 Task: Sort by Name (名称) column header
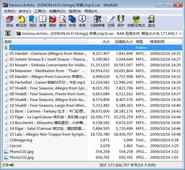tap(45, 42)
